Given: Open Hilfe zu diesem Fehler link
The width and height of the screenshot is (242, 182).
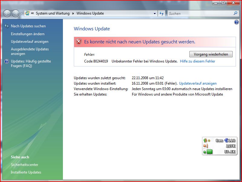Looking at the screenshot, I should [198, 61].
